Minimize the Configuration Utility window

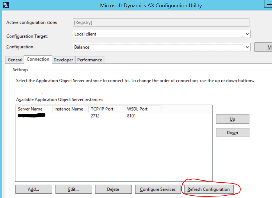[268, 4]
